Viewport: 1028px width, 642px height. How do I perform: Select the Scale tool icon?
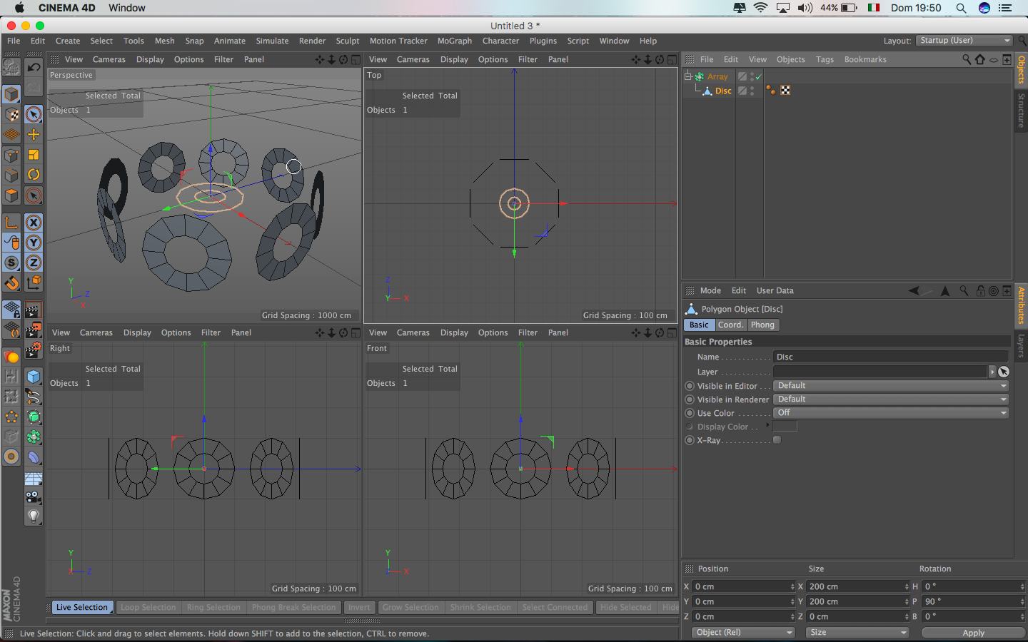[x=34, y=154]
